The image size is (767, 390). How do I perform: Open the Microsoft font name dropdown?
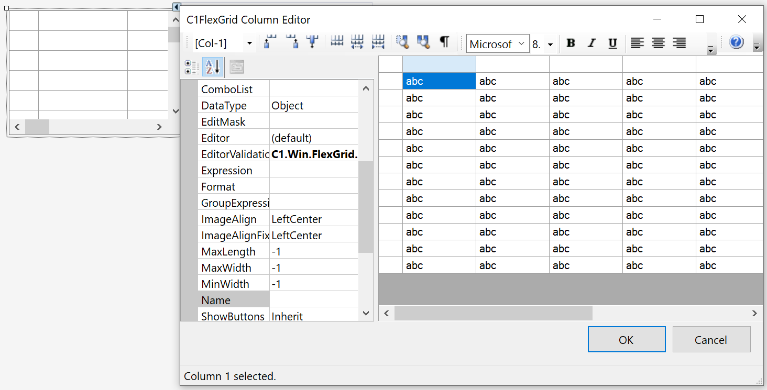pyautogui.click(x=522, y=44)
